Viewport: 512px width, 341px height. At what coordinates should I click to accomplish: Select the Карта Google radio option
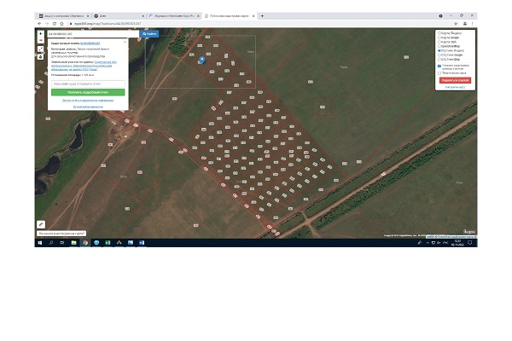click(439, 38)
